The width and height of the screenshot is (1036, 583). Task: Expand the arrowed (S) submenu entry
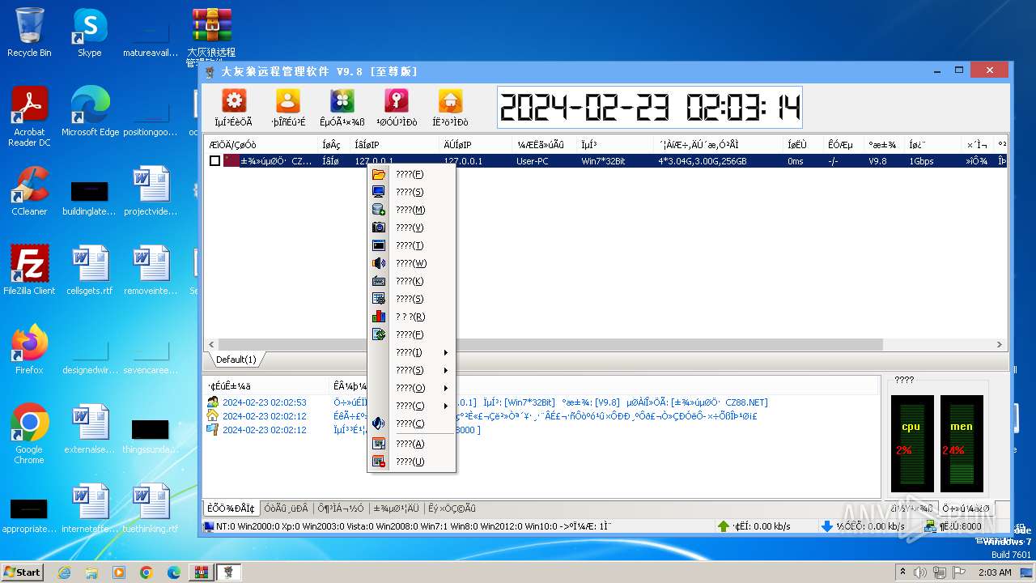[x=411, y=370]
